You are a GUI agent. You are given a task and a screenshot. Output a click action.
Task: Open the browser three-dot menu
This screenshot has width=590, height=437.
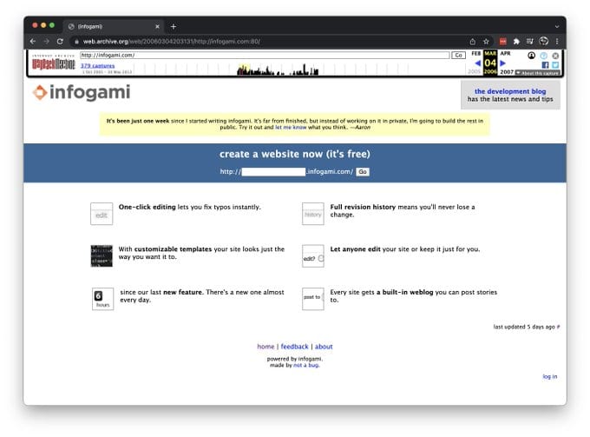click(557, 42)
